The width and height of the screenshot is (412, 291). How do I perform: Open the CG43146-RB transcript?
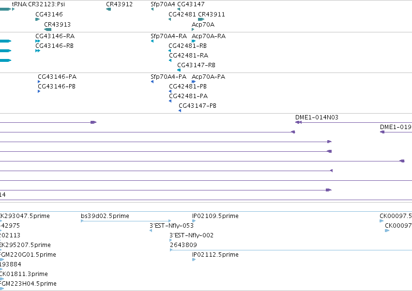[x=38, y=51]
